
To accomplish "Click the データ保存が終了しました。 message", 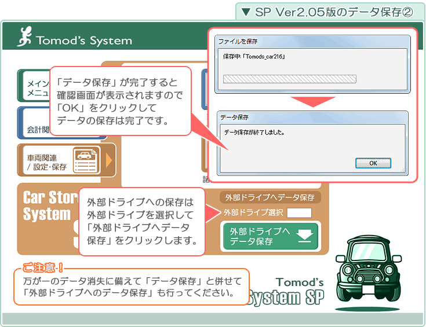I will tap(254, 133).
